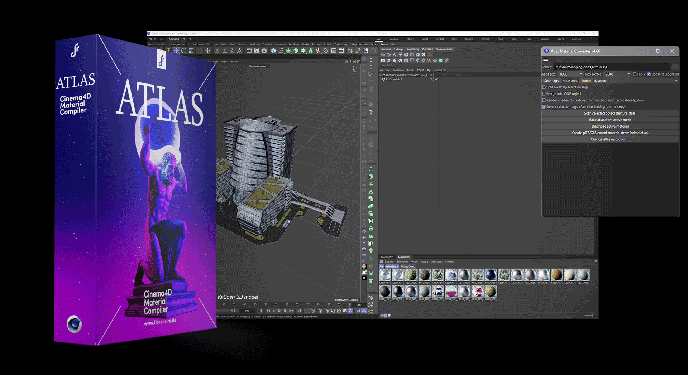688x375 pixels.
Task: Click the Undo arrow in Cinema 4D
Action: coord(150,39)
